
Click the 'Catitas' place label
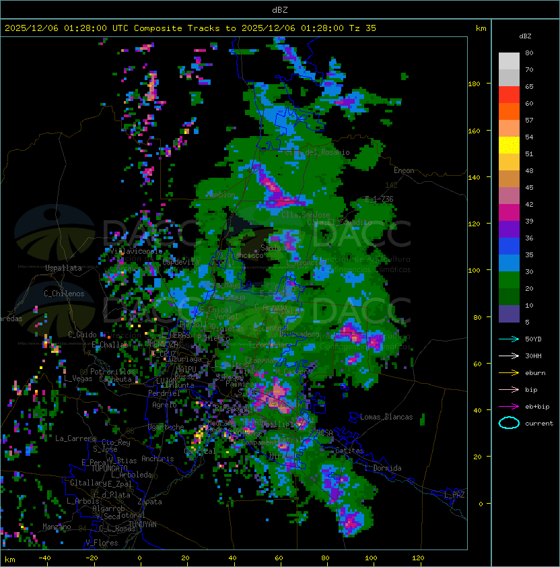coord(349,451)
